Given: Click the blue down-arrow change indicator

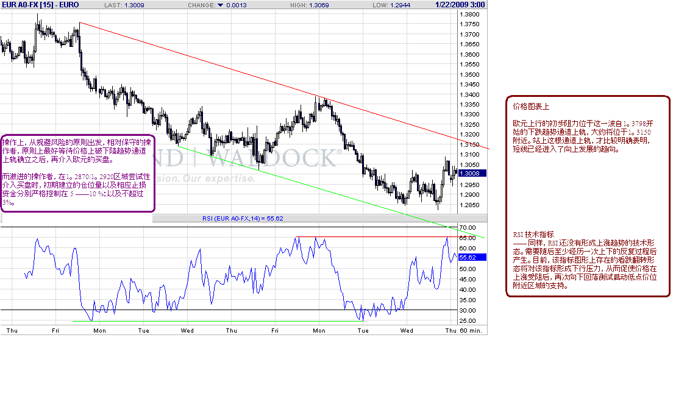Looking at the screenshot, I should (220, 5).
